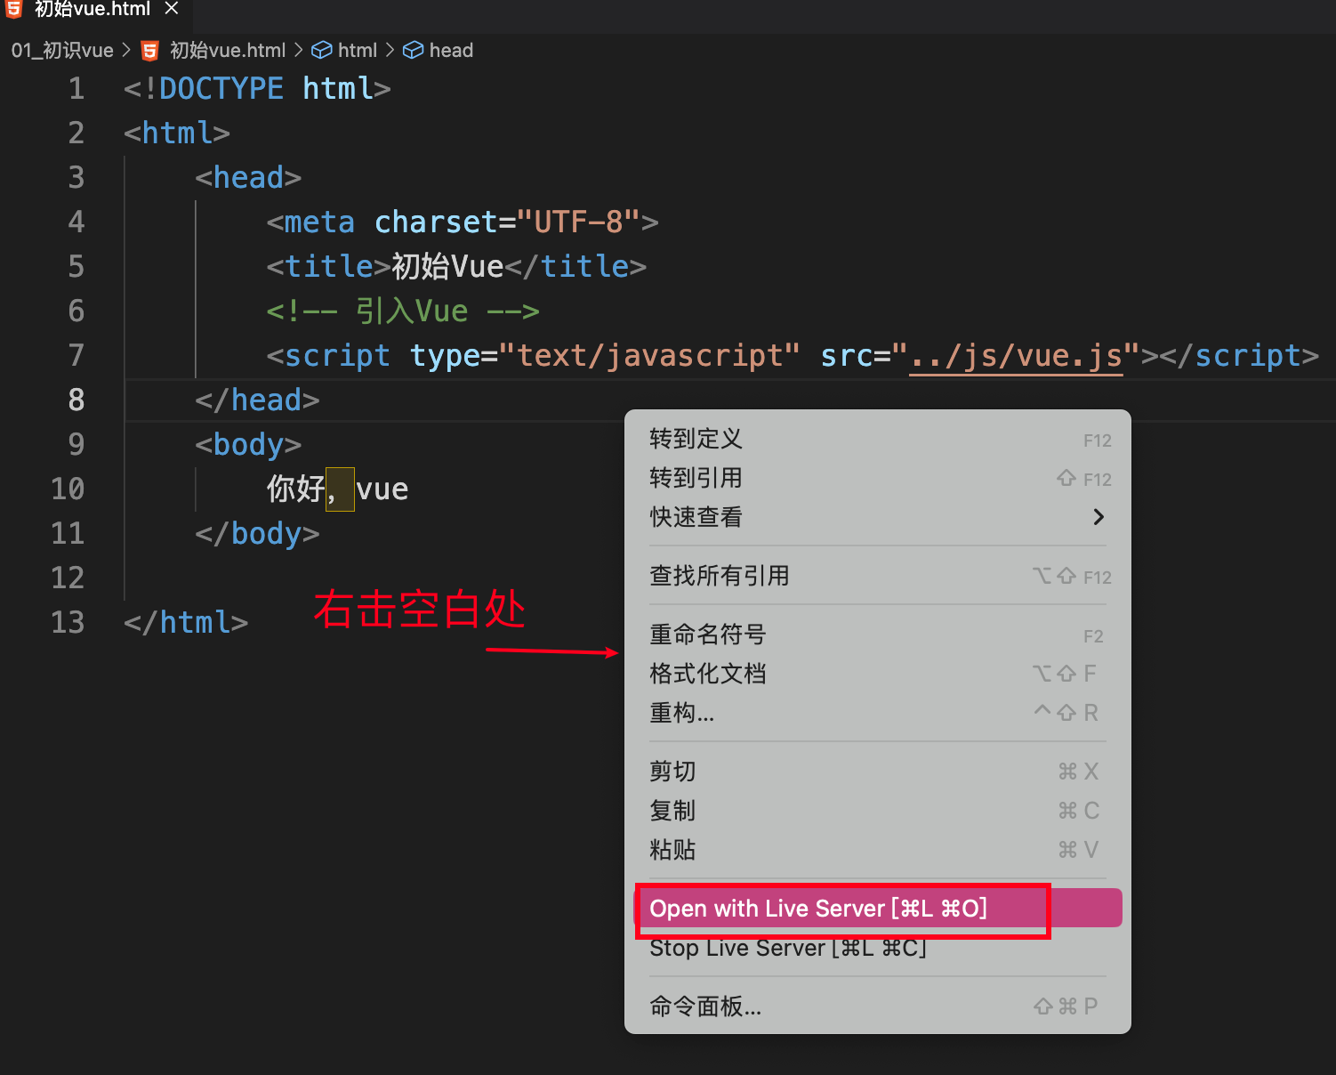Choose 转到引用 from context menu
Image resolution: width=1336 pixels, height=1075 pixels.
[x=877, y=478]
